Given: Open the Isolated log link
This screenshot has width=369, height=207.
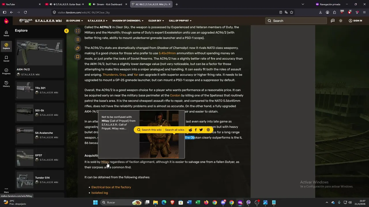Looking at the screenshot, I should tap(99, 193).
